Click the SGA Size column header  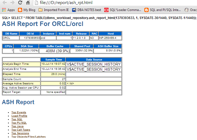(x=26, y=46)
